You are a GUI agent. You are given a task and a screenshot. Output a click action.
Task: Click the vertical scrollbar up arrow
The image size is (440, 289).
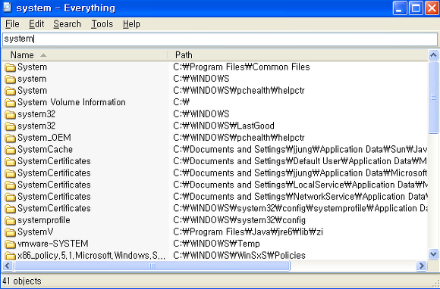coord(433,55)
